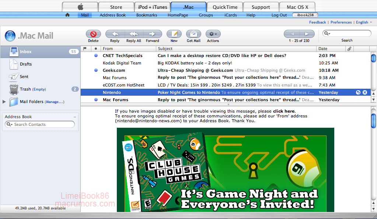The height and width of the screenshot is (219, 377).
Task: Click the Apple logo tab
Action: [80, 7]
